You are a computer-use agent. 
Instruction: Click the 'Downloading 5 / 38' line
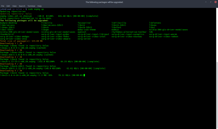11,71
